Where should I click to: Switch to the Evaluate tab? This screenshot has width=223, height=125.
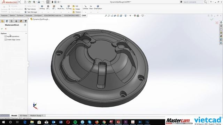[x=29, y=15]
